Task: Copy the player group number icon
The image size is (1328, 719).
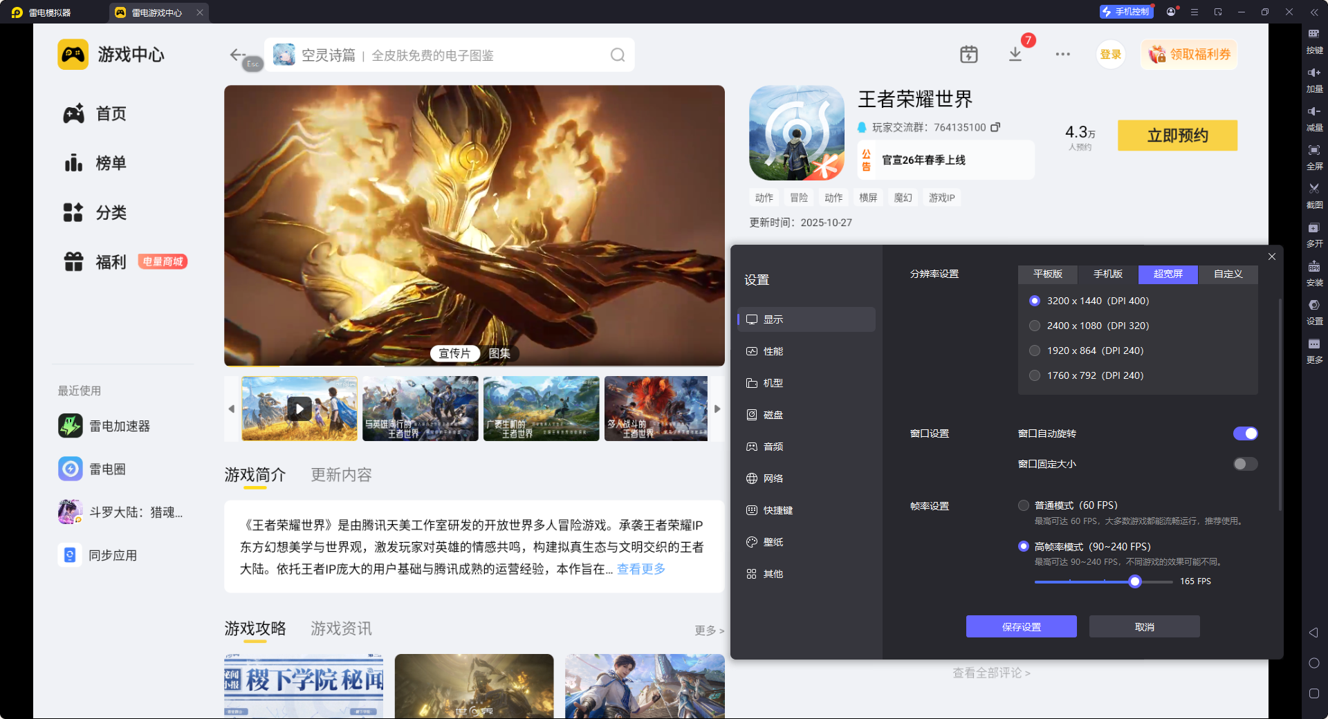Action: coord(995,127)
